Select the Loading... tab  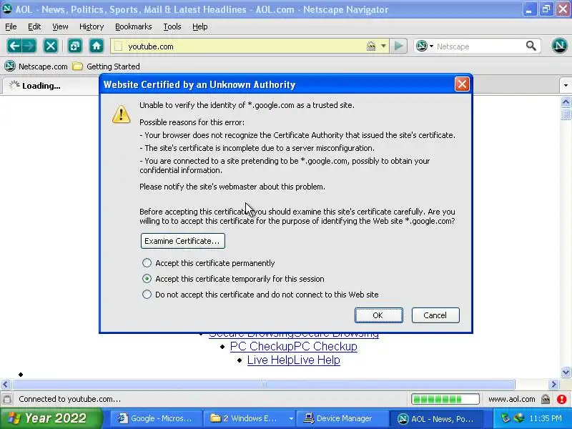coord(50,86)
